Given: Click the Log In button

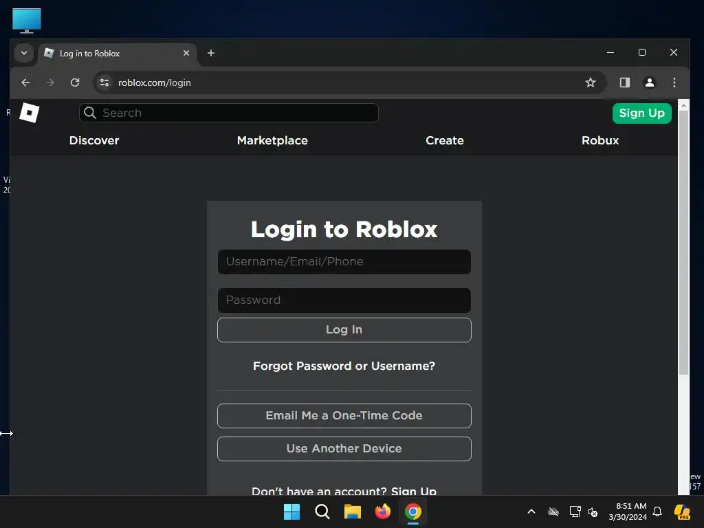Looking at the screenshot, I should click(344, 330).
